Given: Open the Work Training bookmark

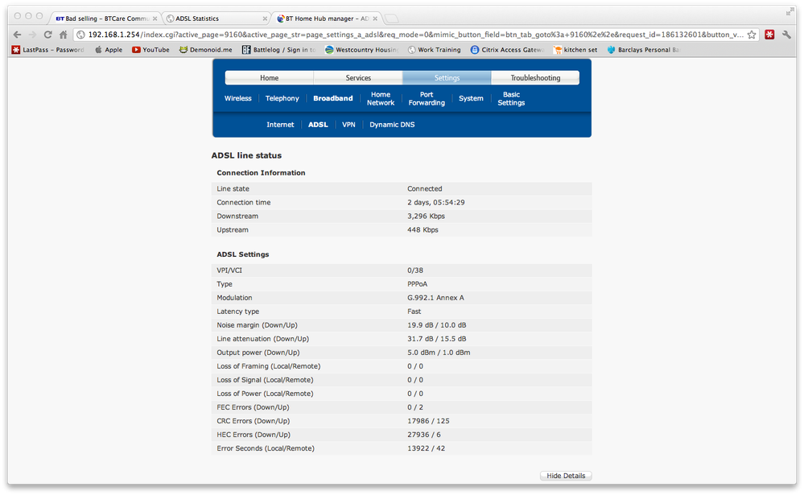Looking at the screenshot, I should click(x=435, y=50).
